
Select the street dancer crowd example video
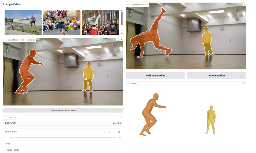62,22
